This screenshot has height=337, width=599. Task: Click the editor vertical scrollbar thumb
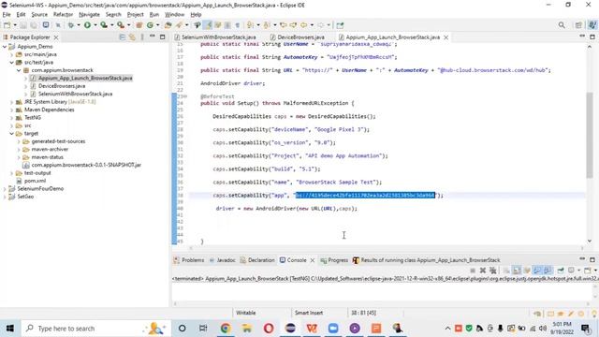pos(590,135)
